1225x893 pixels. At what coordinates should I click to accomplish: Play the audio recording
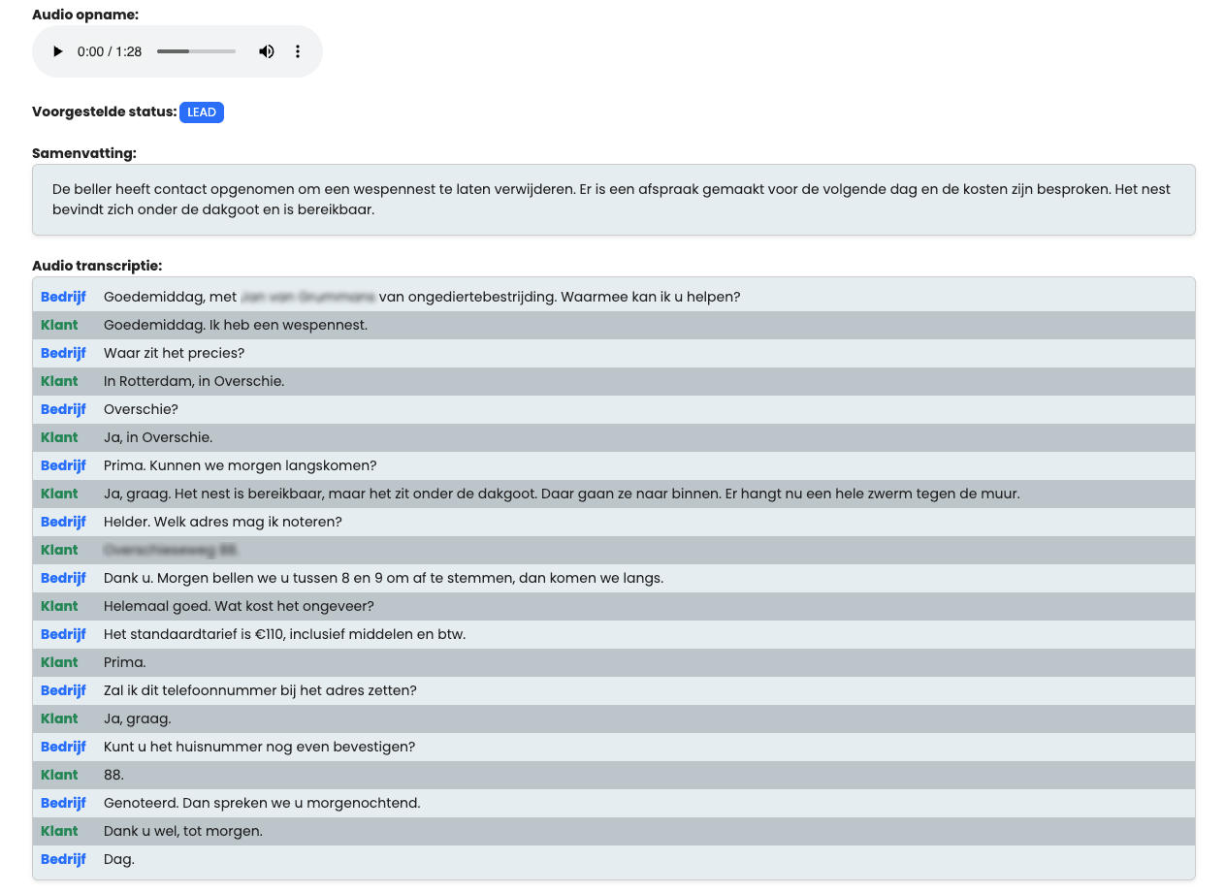[x=57, y=51]
